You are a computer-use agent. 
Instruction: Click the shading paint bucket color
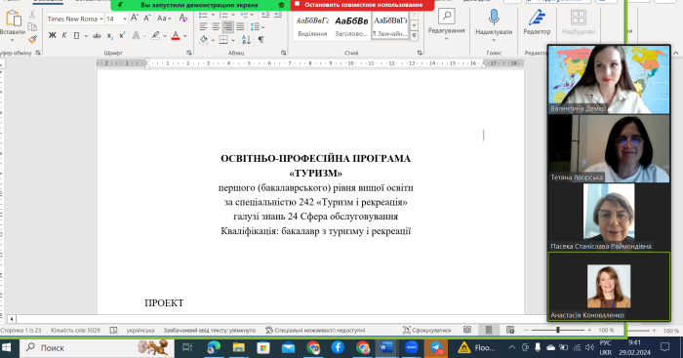204,40
